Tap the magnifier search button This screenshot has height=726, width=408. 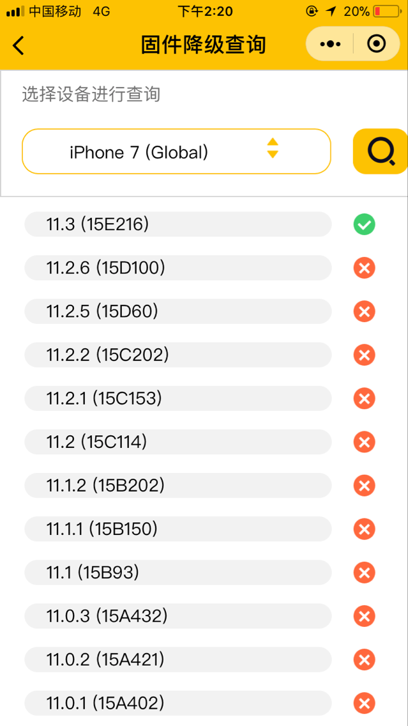coord(381,151)
